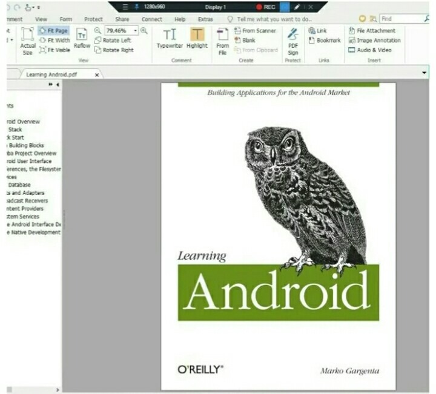
Task: Select the Typewriter tool
Action: pos(170,38)
